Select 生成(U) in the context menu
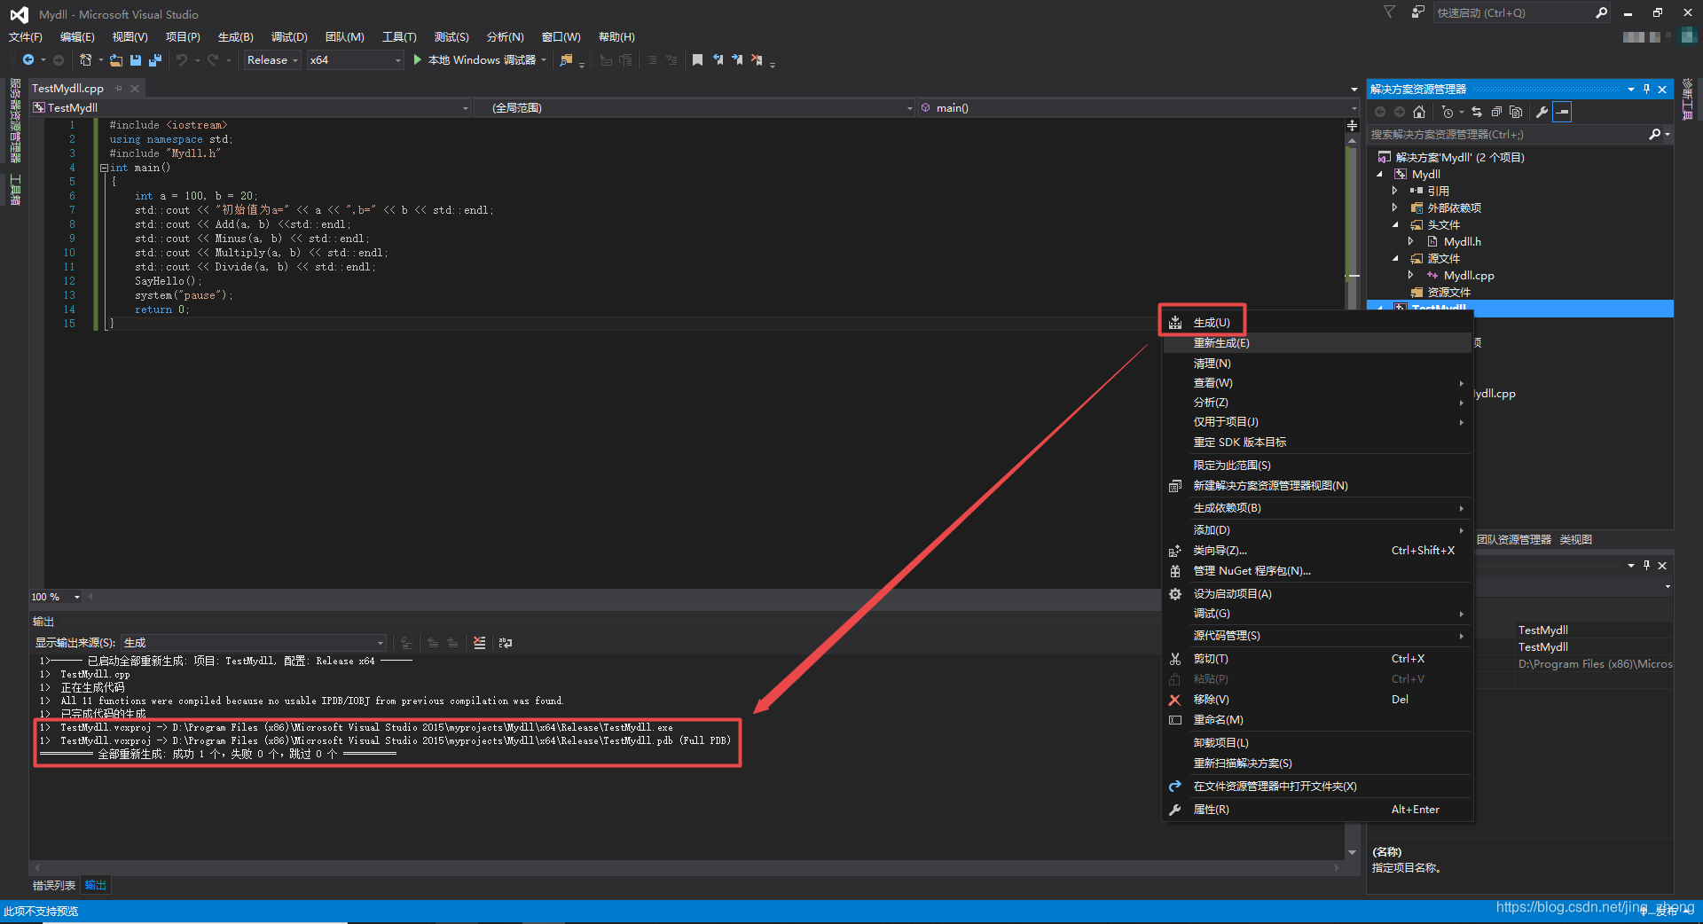 pyautogui.click(x=1317, y=323)
